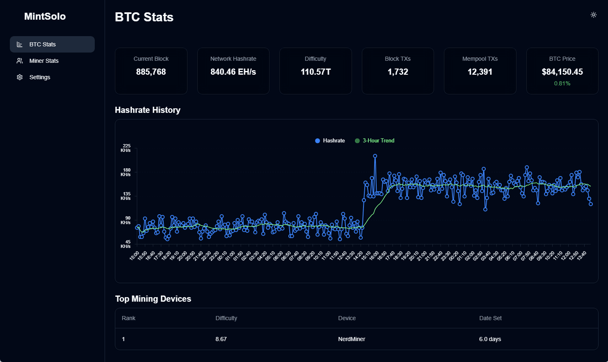The height and width of the screenshot is (362, 608).
Task: Click the Mempool TXs card
Action: 480,71
